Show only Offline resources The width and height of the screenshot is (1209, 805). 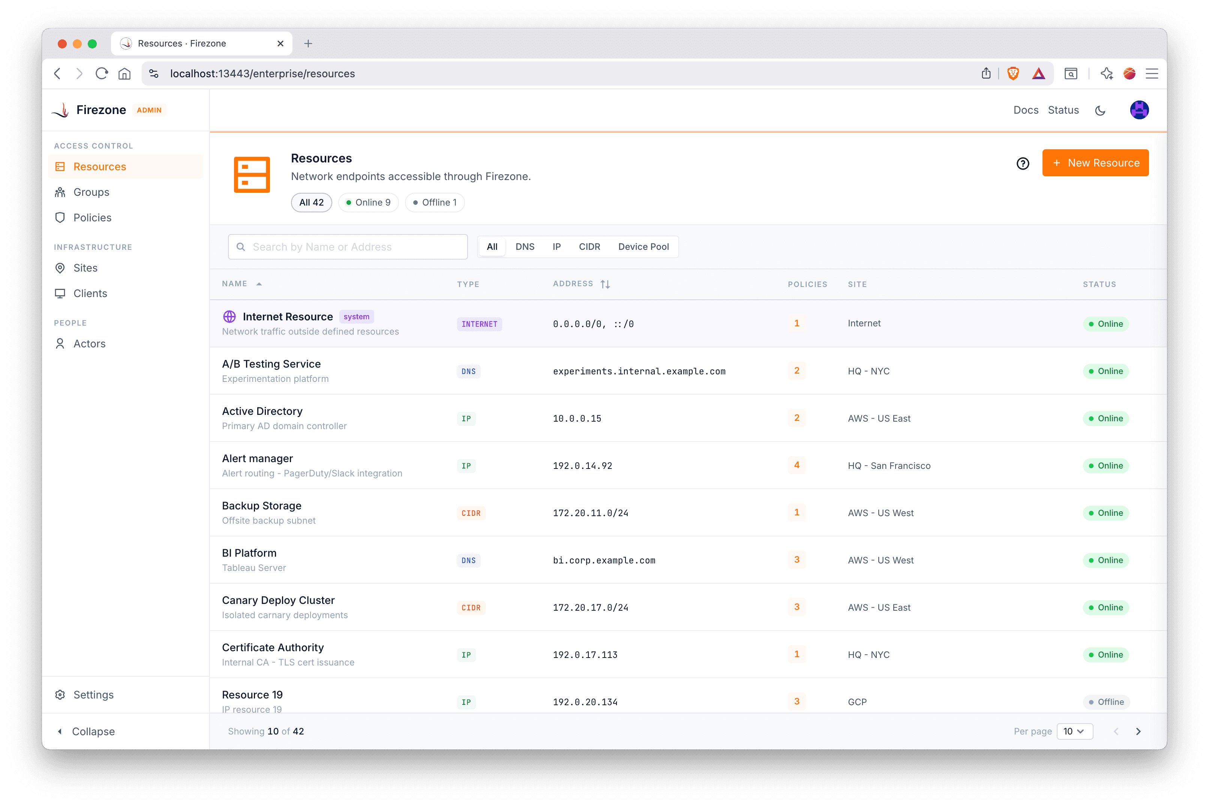click(x=435, y=202)
